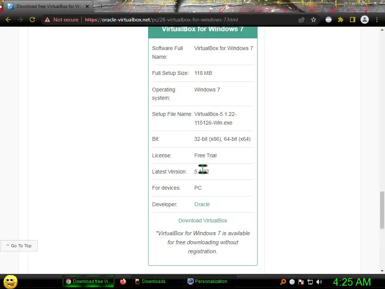Screen dimensions: 385x289
Task: Reload the VirtualBox download page
Action: (32, 20)
